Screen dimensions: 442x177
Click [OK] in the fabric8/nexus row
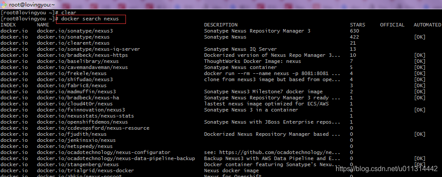click(419, 85)
